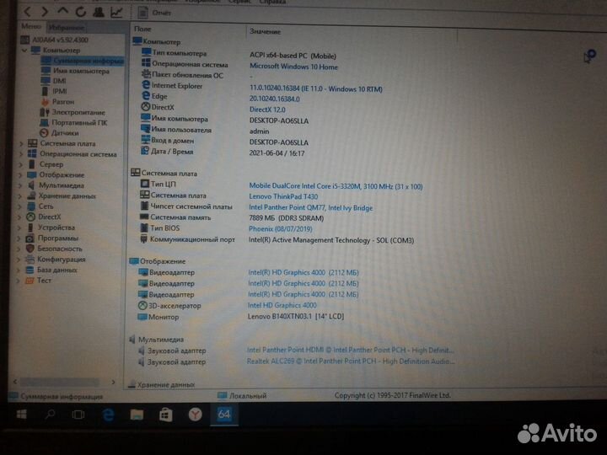
Task: Open the Manage Users icon in toolbar
Action: click(99, 13)
